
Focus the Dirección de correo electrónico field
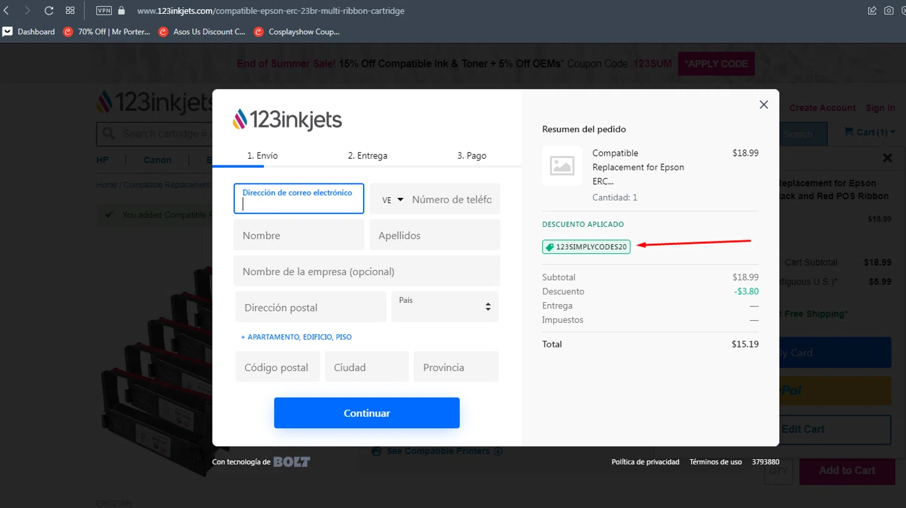[299, 198]
